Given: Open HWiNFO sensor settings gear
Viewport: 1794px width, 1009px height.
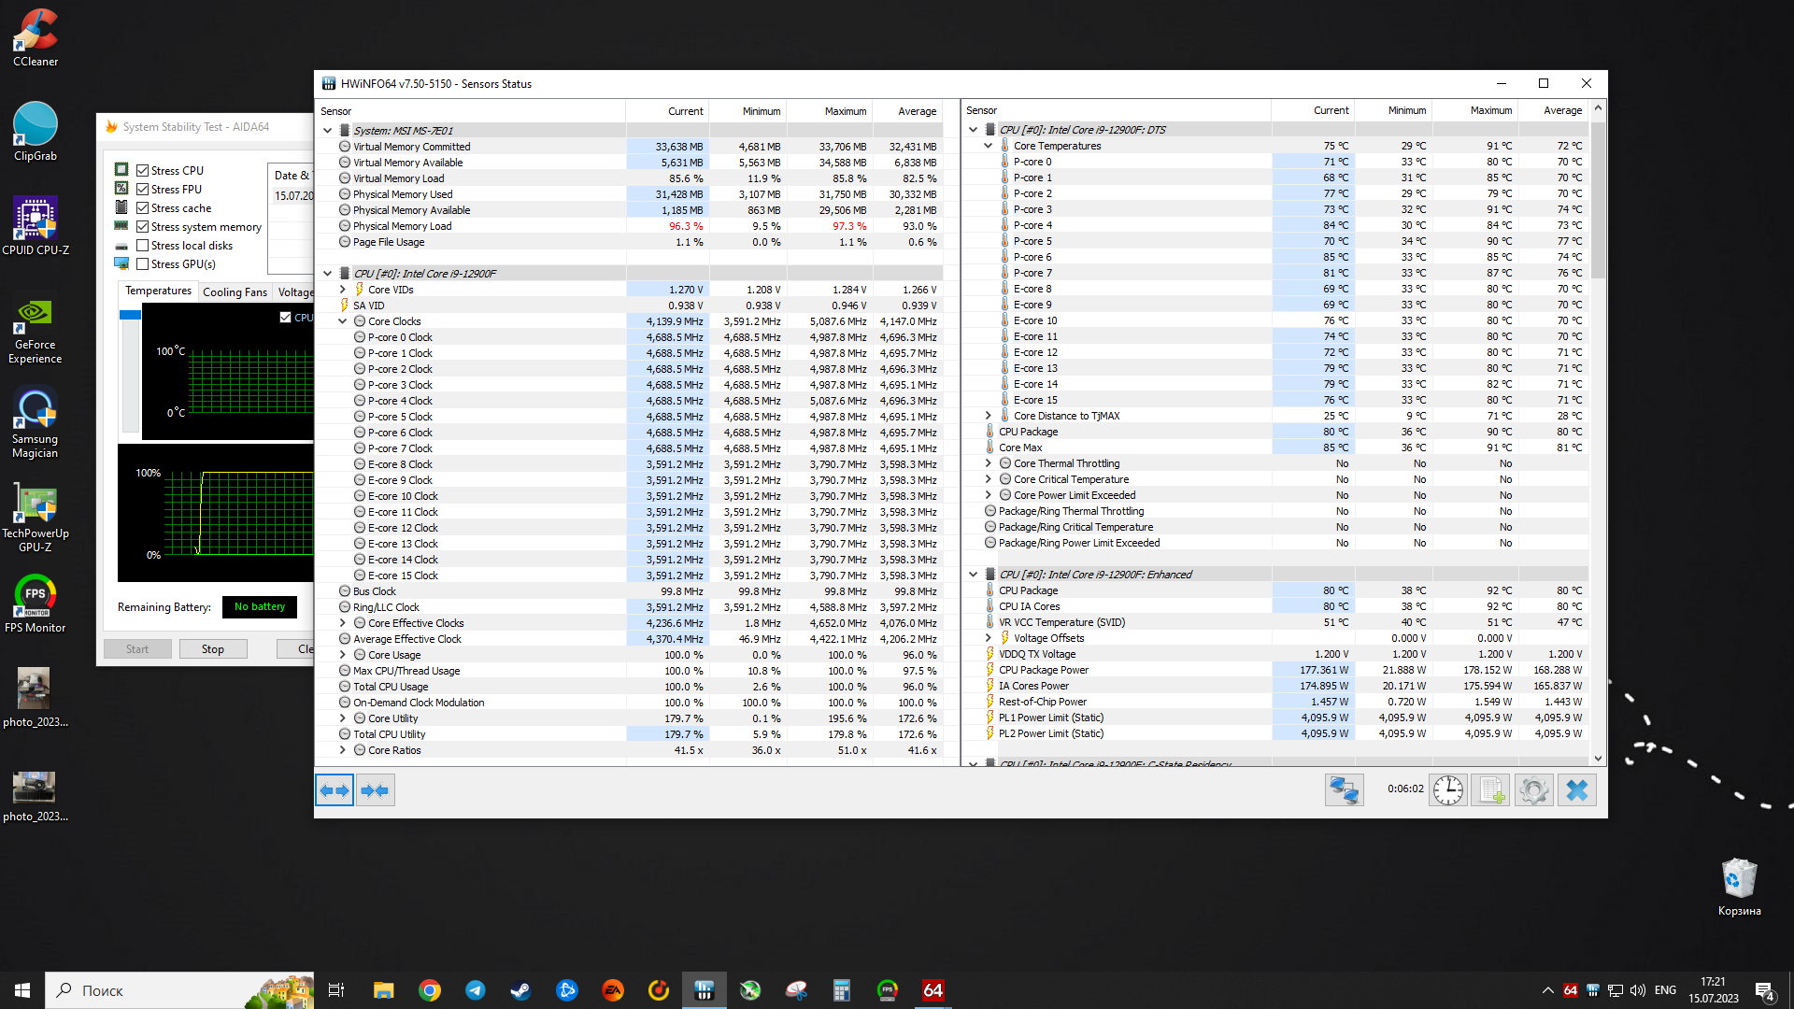Looking at the screenshot, I should pyautogui.click(x=1533, y=790).
